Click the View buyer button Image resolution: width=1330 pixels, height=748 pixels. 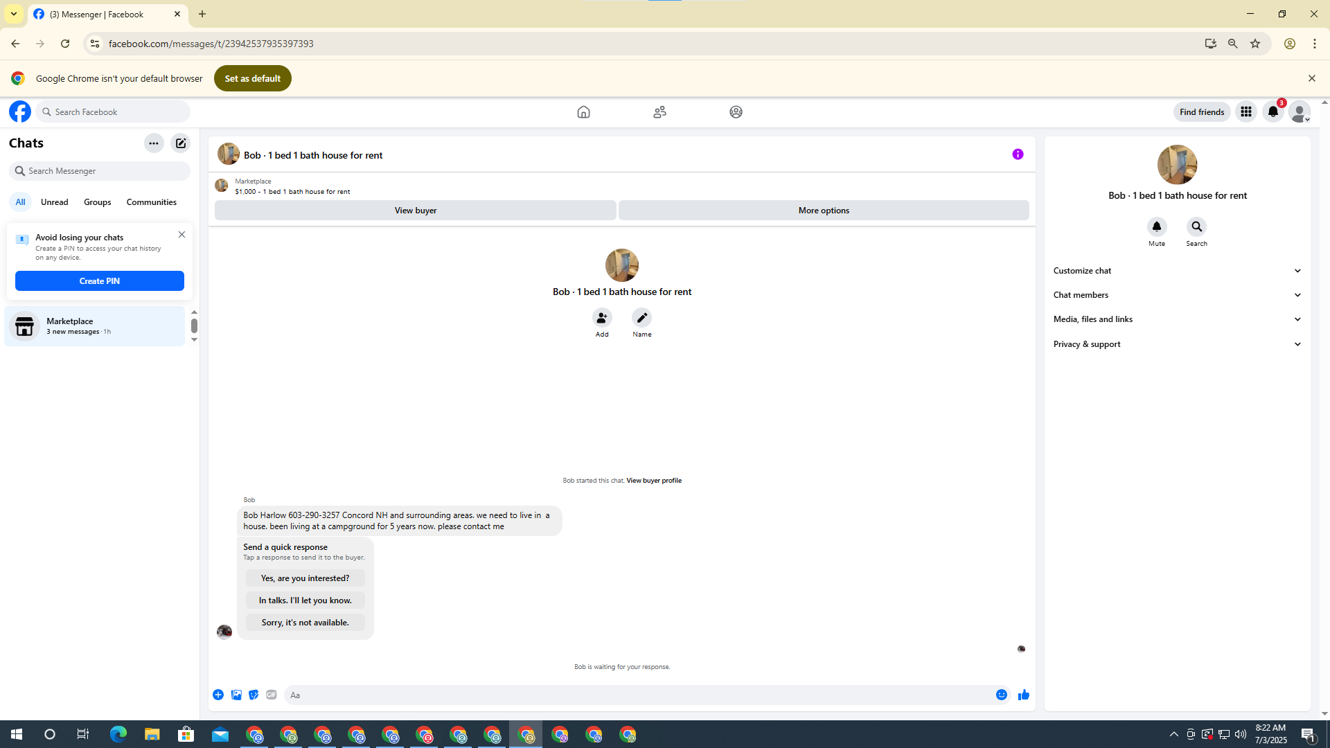(415, 211)
